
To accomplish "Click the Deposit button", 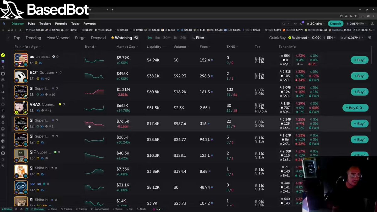I will 336,24.
